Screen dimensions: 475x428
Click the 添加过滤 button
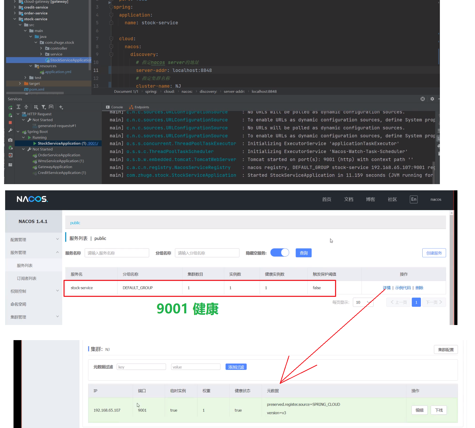[236, 367]
